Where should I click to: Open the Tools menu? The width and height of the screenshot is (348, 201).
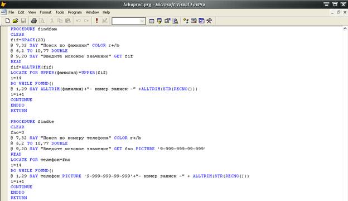[x=60, y=12]
